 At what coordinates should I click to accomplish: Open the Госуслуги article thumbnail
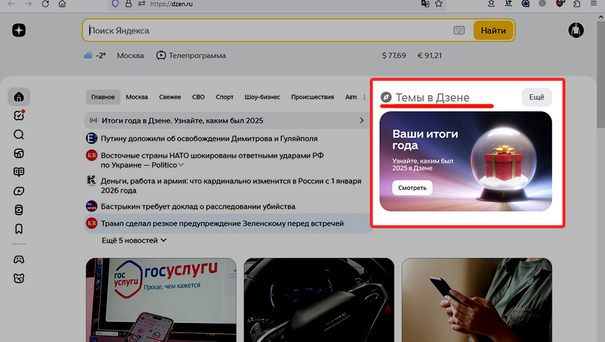click(x=161, y=300)
